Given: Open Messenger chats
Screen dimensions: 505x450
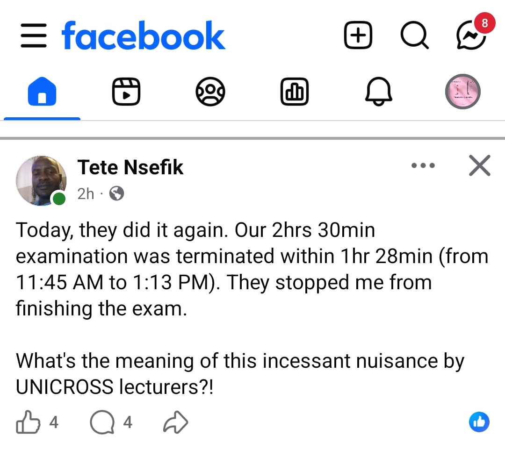Looking at the screenshot, I should pyautogui.click(x=471, y=36).
